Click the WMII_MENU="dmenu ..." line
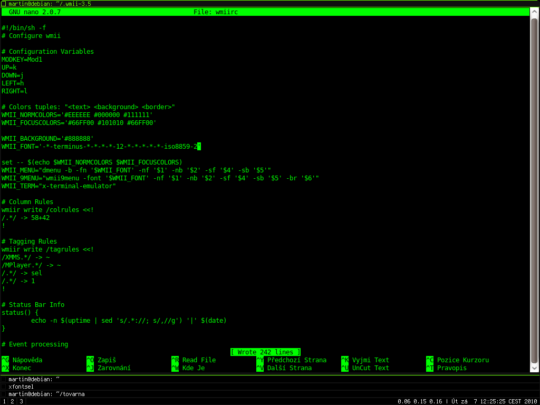This screenshot has height=405, width=540. click(137, 170)
